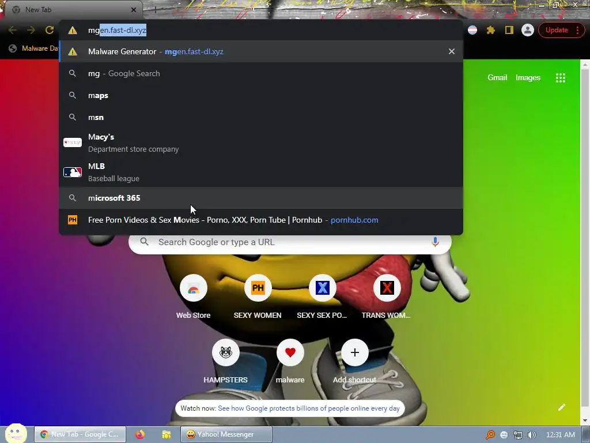This screenshot has height=443, width=590.
Task: Reload the page with the refresh icon
Action: pos(50,30)
